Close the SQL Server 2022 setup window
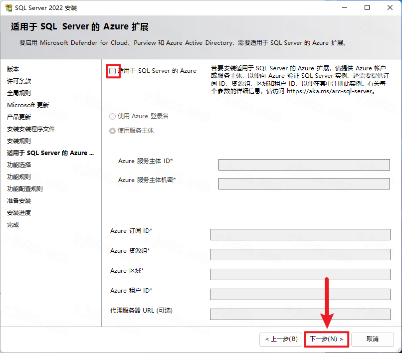The width and height of the screenshot is (402, 353). click(390, 7)
